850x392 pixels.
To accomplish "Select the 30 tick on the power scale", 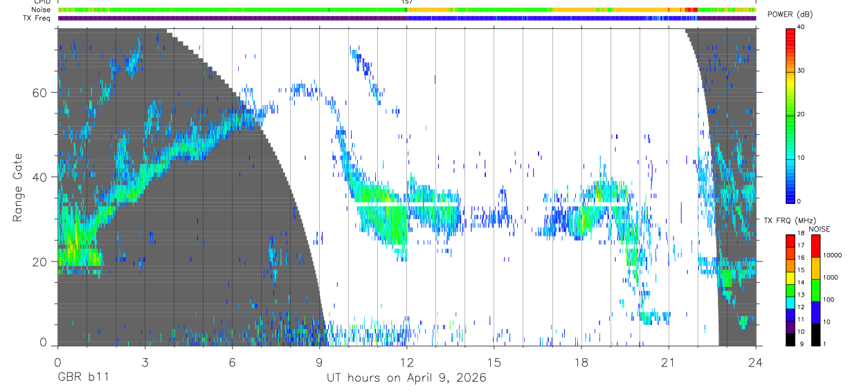I will click(801, 71).
